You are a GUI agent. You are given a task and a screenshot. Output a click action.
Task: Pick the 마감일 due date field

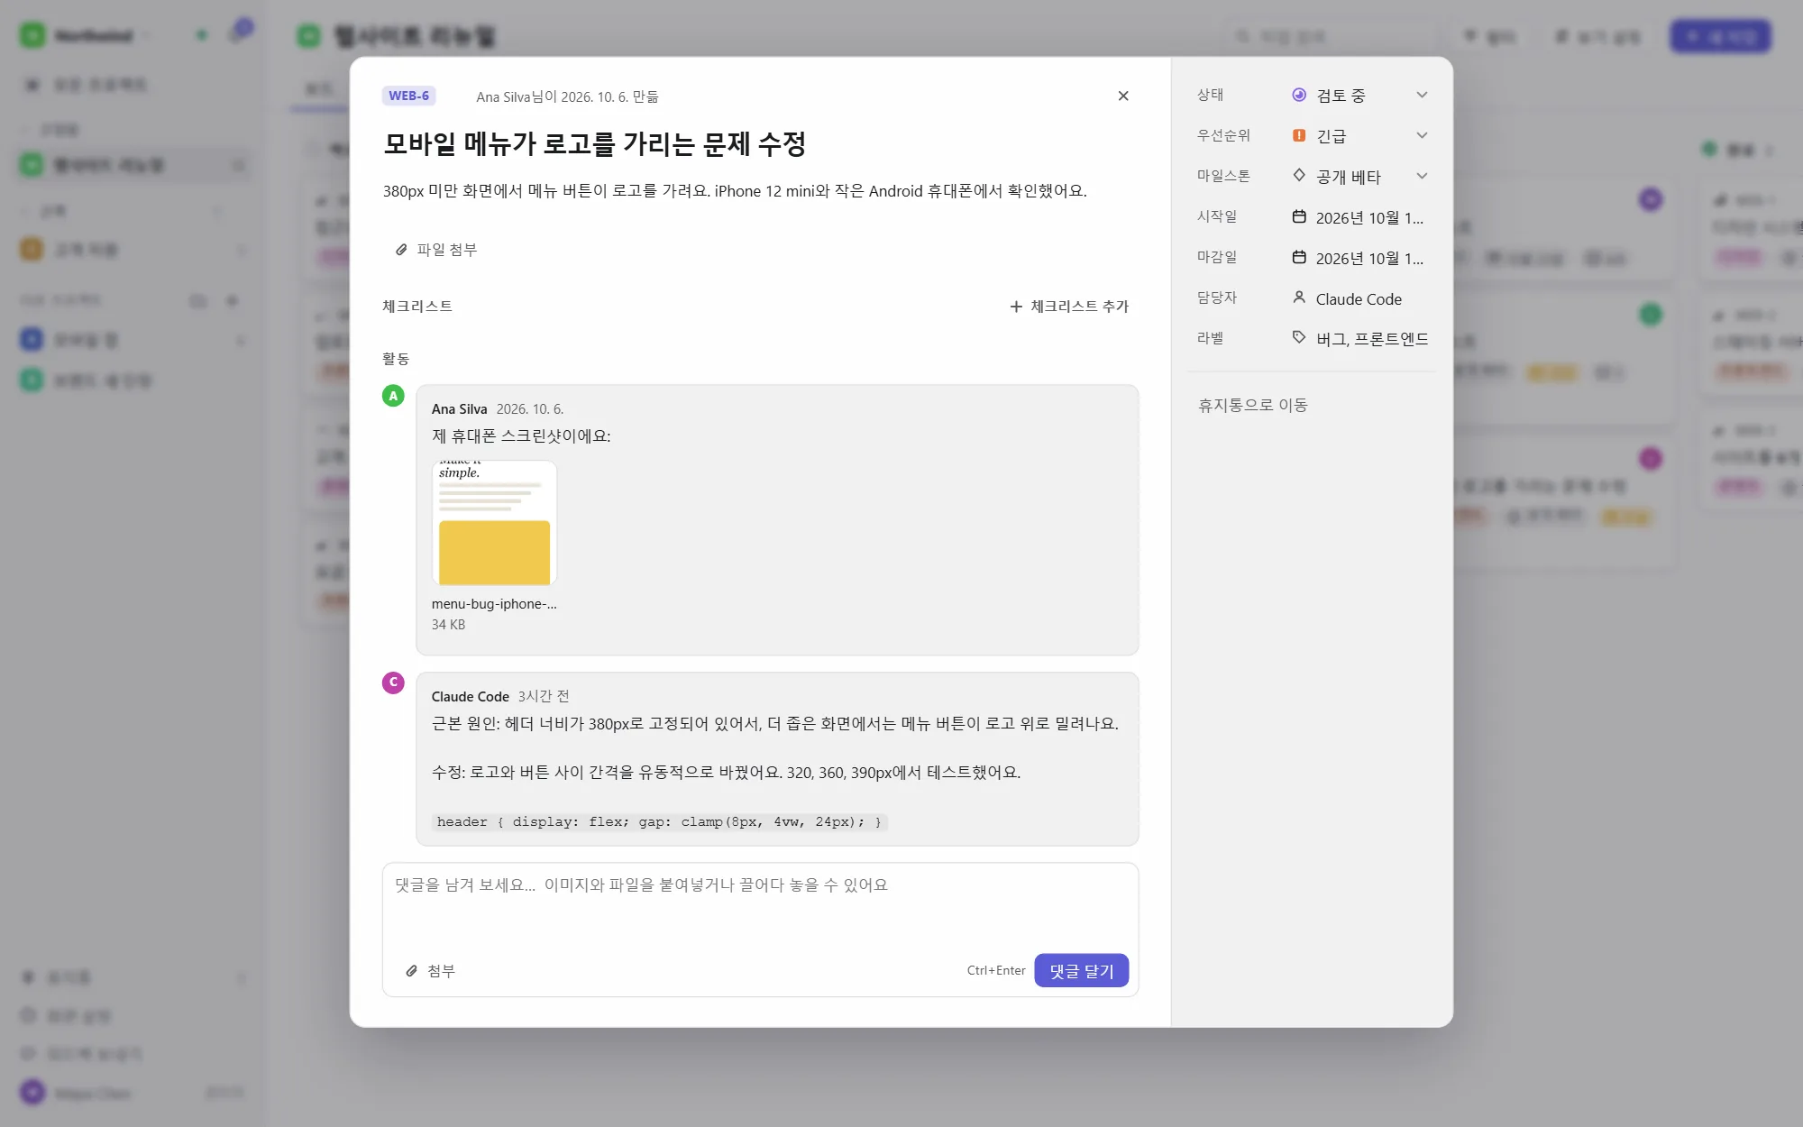[x=1360, y=258]
